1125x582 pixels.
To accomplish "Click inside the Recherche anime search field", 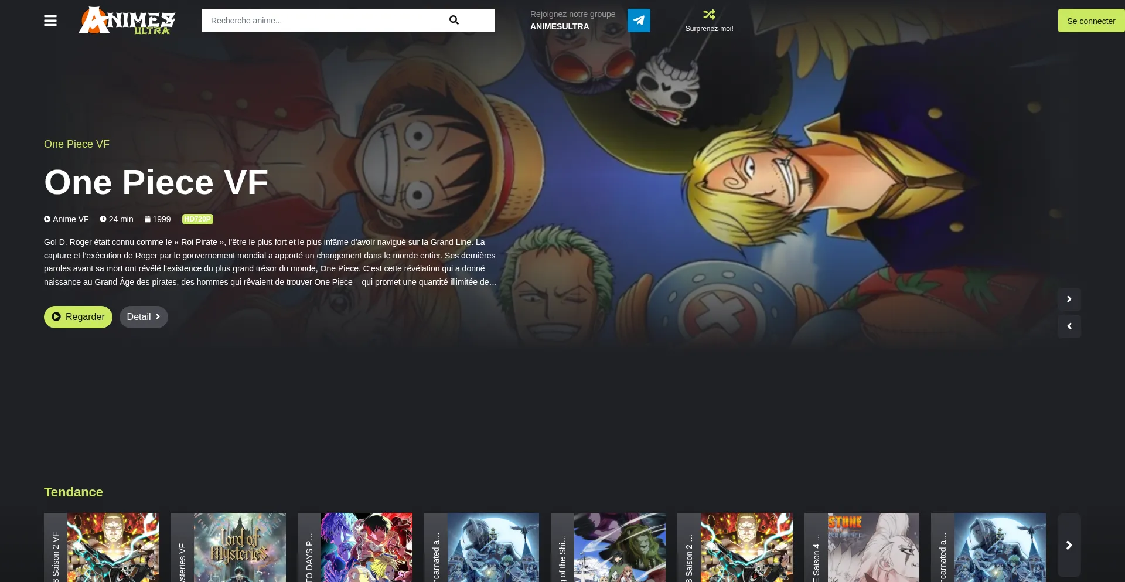I will pyautogui.click(x=322, y=20).
